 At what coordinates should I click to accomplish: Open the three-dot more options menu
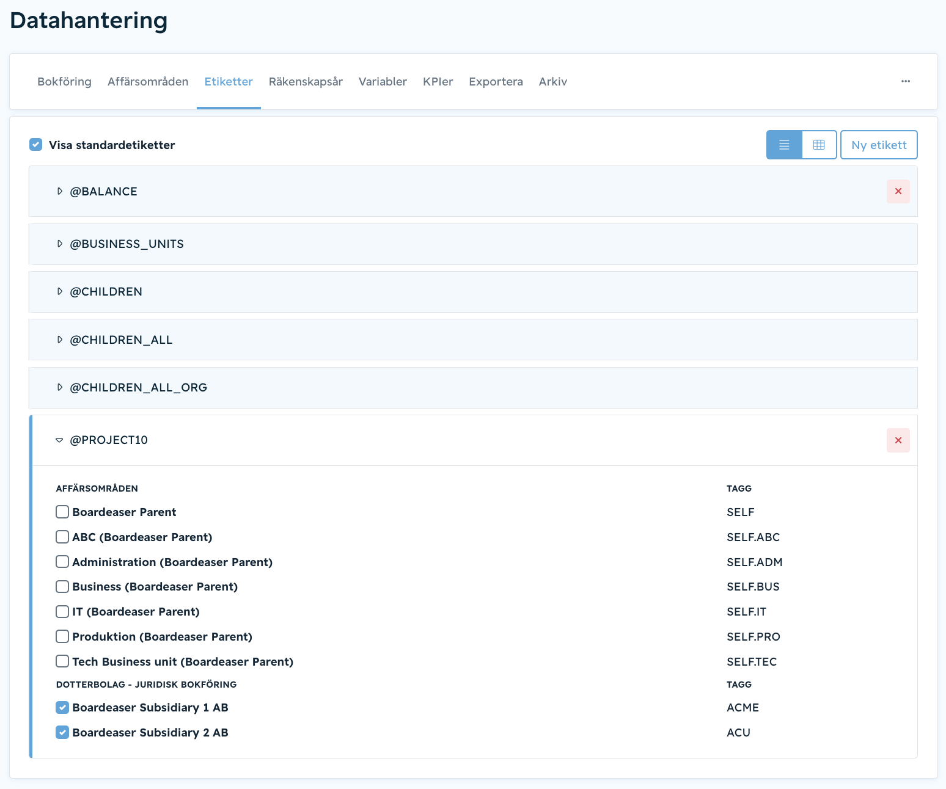pyautogui.click(x=906, y=81)
